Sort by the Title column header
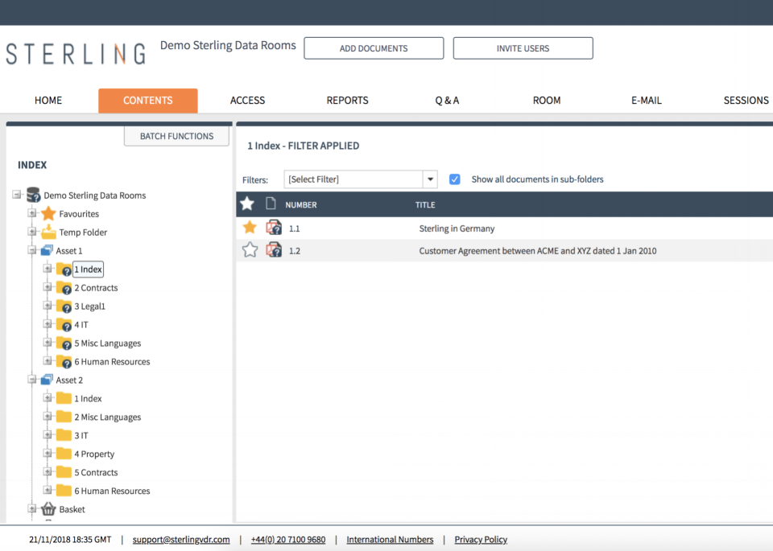This screenshot has height=551, width=773. tap(425, 205)
